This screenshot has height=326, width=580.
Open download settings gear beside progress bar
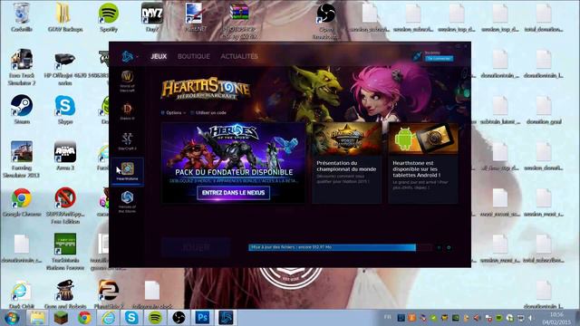pyautogui.click(x=449, y=247)
